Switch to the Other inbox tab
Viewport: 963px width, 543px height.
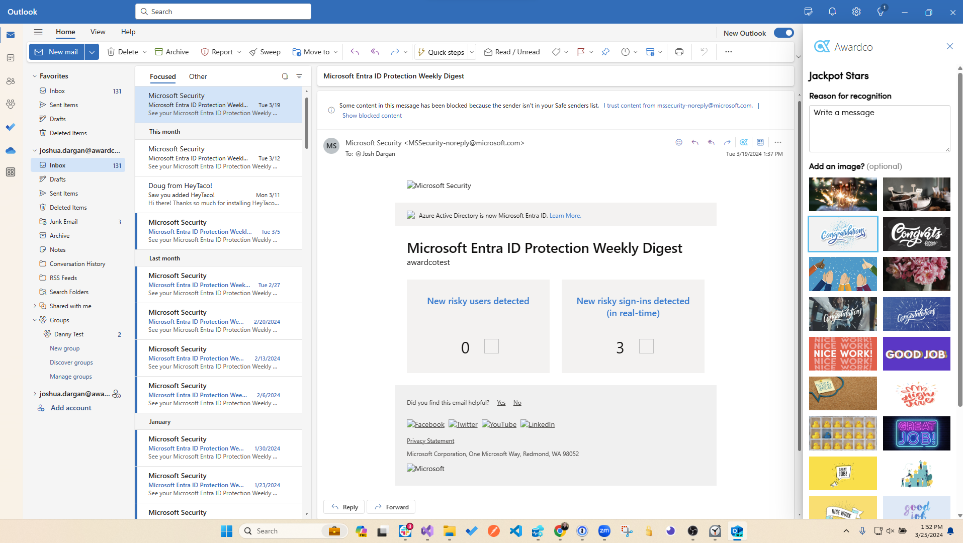pyautogui.click(x=198, y=76)
